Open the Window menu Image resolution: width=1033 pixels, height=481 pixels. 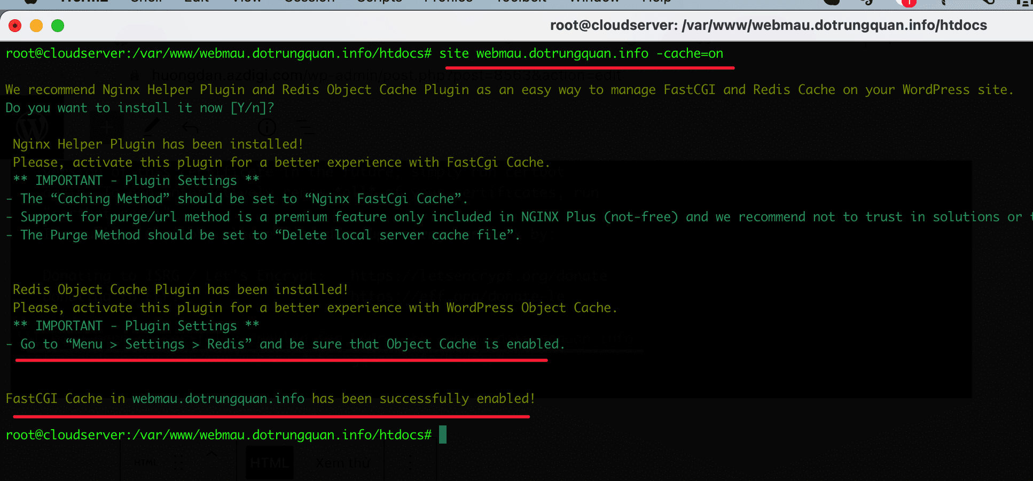[594, 2]
